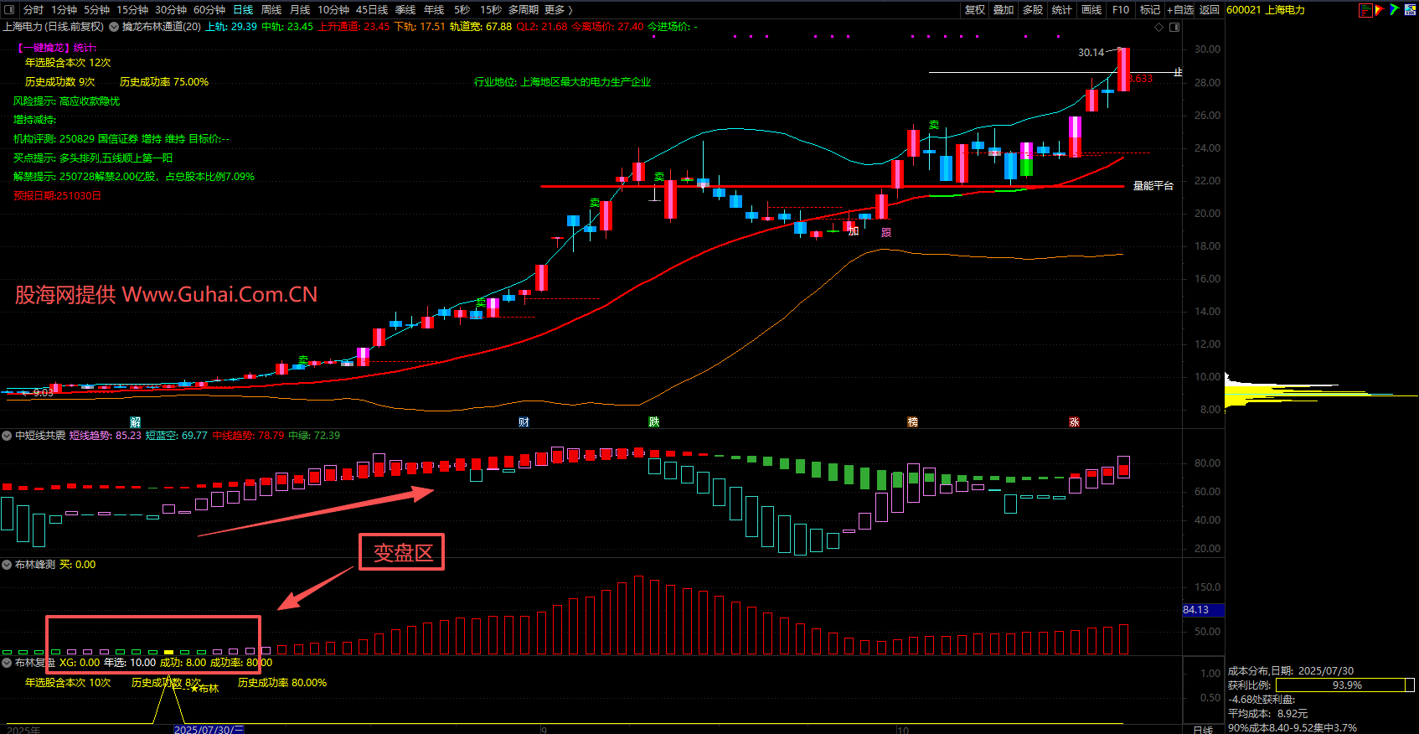
Task: Add stock via +自选 button
Action: pyautogui.click(x=1180, y=10)
